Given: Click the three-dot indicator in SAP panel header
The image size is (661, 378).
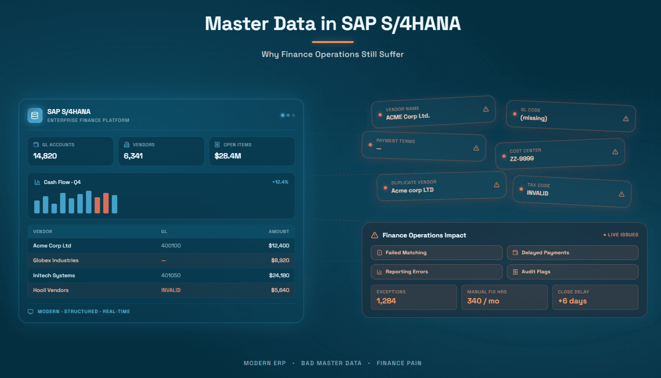Looking at the screenshot, I should [x=288, y=115].
